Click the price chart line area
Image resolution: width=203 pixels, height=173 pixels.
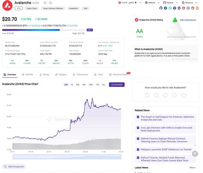(x=67, y=122)
